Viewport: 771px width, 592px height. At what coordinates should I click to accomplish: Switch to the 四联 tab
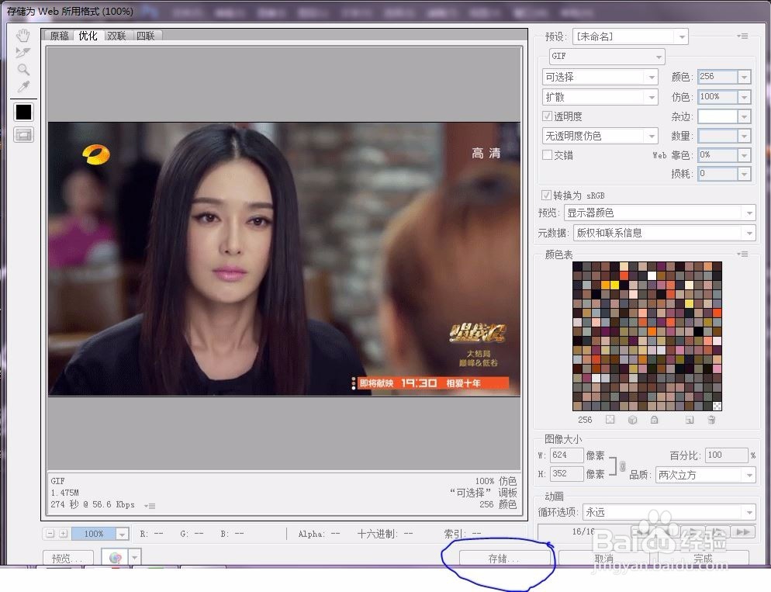[x=146, y=36]
